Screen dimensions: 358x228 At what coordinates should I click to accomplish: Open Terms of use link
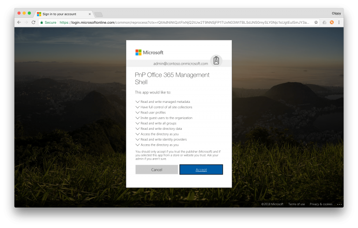pos(296,204)
